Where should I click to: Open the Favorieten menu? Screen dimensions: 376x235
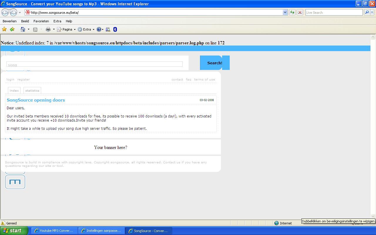(x=41, y=21)
